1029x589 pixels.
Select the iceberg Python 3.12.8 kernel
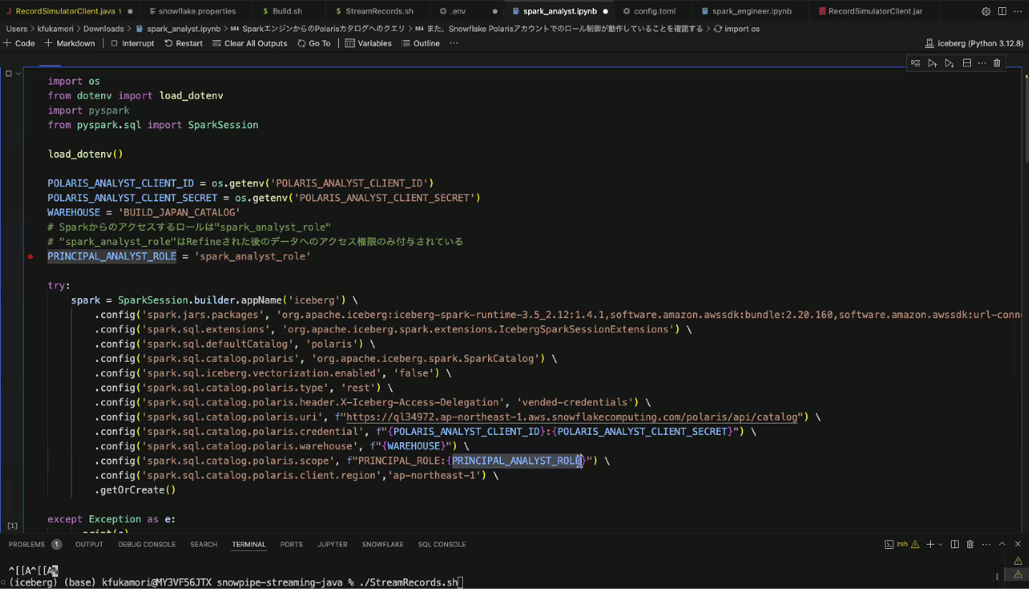975,43
